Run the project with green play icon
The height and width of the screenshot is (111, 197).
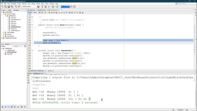click(49, 6)
